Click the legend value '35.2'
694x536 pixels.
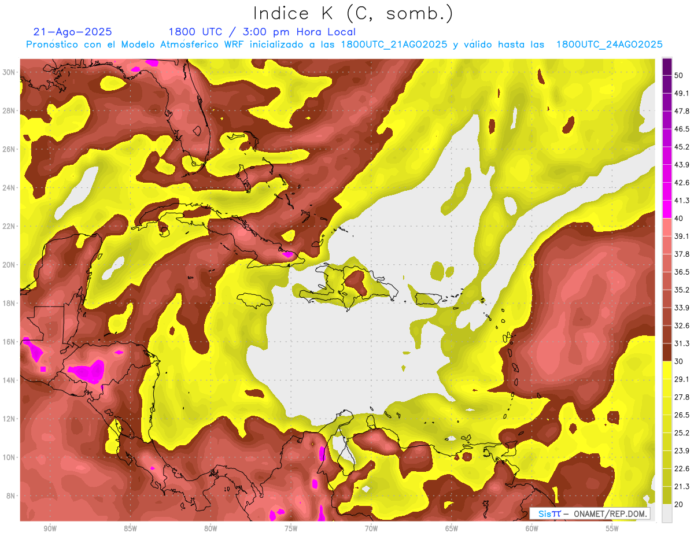[x=682, y=290]
